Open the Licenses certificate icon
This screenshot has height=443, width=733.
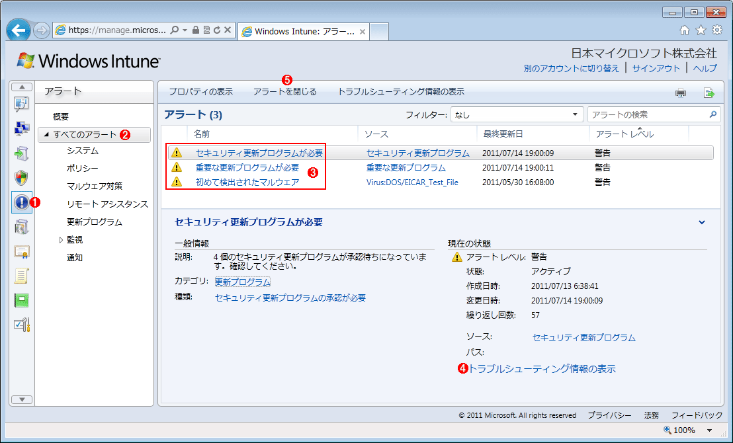[x=22, y=252]
